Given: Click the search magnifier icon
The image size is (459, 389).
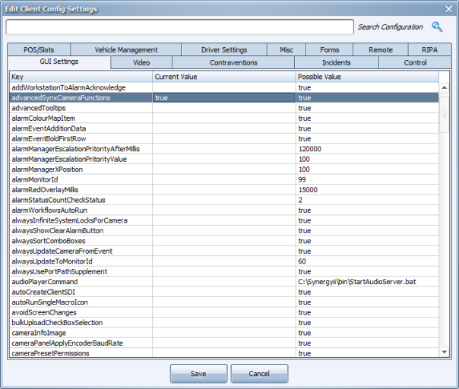Looking at the screenshot, I should click(437, 27).
